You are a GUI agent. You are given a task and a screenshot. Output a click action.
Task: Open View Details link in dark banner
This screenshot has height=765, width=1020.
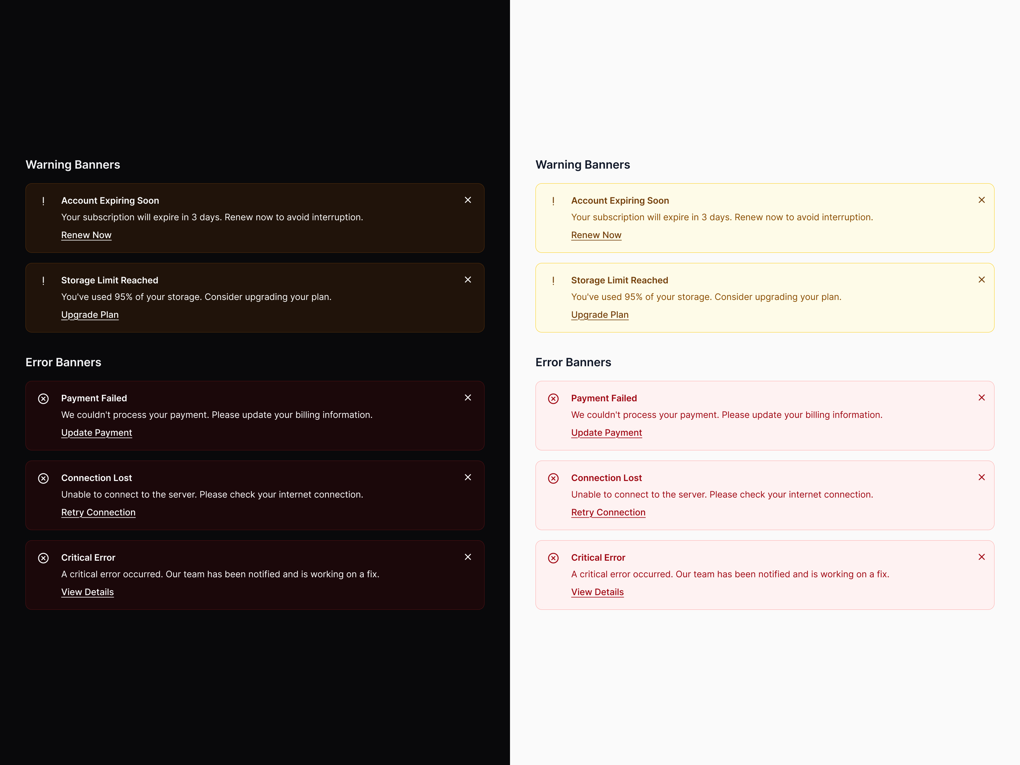point(87,592)
